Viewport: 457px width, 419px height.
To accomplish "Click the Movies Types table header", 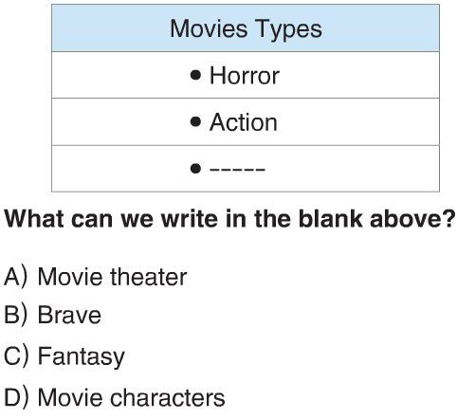I will pyautogui.click(x=246, y=28).
